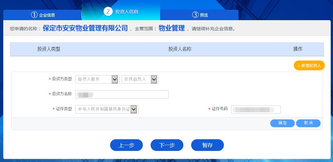
Task: Expand the 农民自然人 subtype dropdown
Action: point(140,79)
